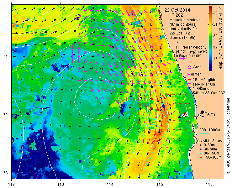Image resolution: width=232 pixels, height=188 pixels.
Task: Click the ANMN 12h av. heading
Action: pyautogui.click(x=210, y=141)
